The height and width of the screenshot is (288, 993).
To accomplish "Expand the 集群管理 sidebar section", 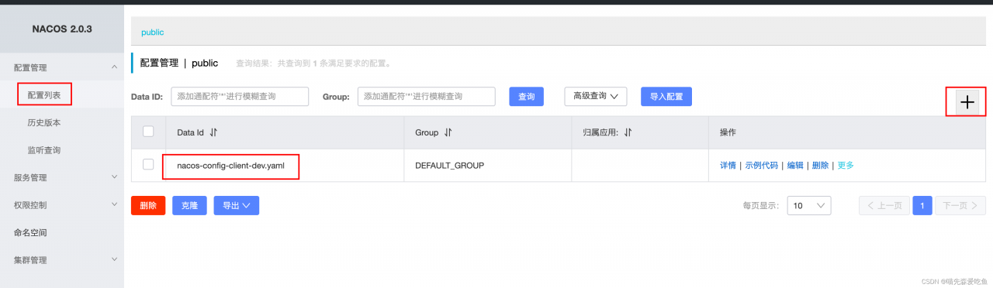I will point(115,259).
